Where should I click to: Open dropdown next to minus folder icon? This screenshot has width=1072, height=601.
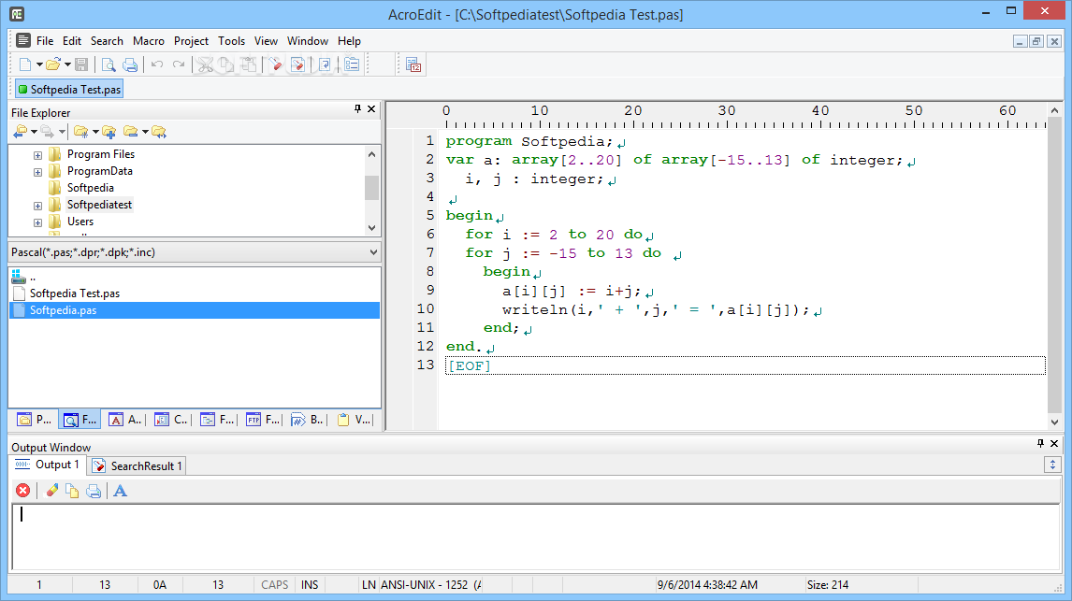pyautogui.click(x=145, y=132)
